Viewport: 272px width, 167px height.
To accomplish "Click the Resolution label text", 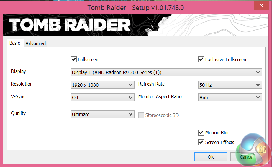I will pos(22,84).
